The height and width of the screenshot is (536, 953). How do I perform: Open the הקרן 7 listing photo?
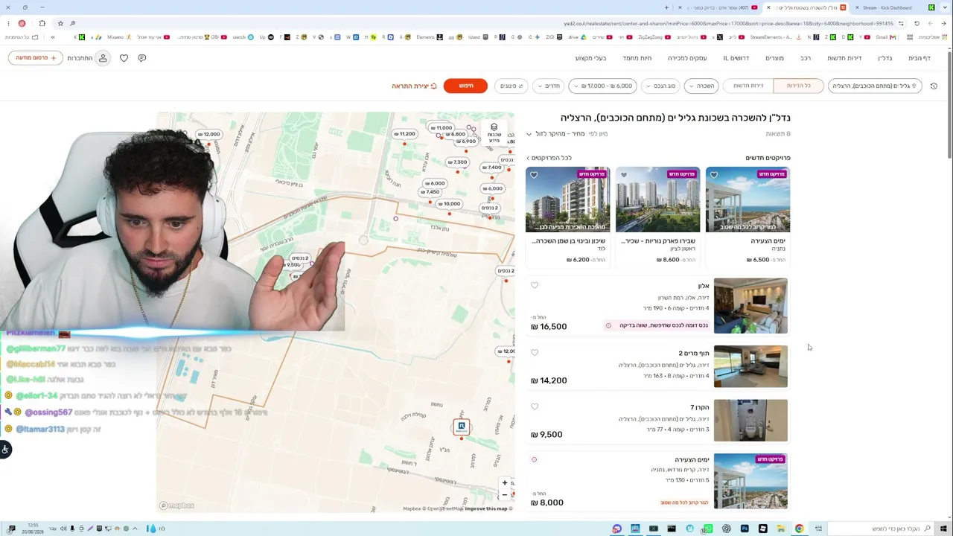click(750, 421)
